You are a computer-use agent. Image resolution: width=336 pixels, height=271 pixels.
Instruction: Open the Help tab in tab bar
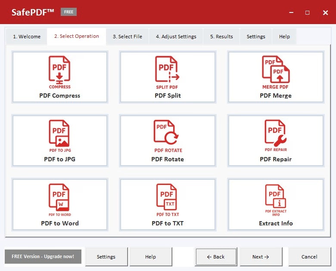tap(284, 37)
